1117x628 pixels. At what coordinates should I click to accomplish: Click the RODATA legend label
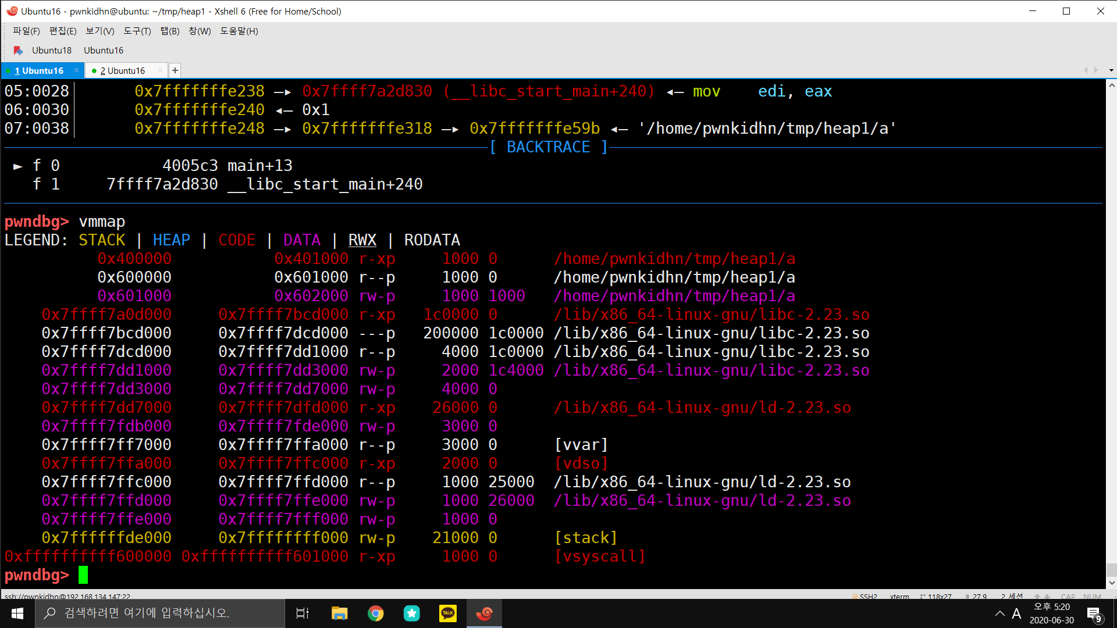432,240
